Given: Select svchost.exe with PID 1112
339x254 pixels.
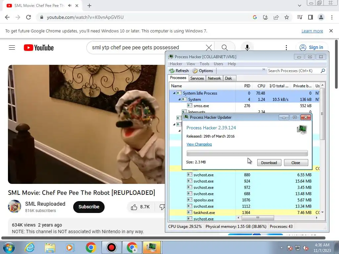Looking at the screenshot, I should [x=245, y=206].
